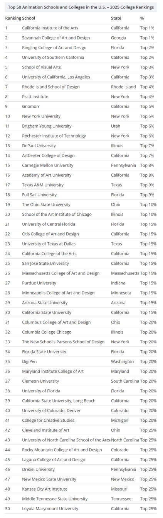Click Carnegie Mellon University
The width and height of the screenshot is (163, 518).
[47, 165]
